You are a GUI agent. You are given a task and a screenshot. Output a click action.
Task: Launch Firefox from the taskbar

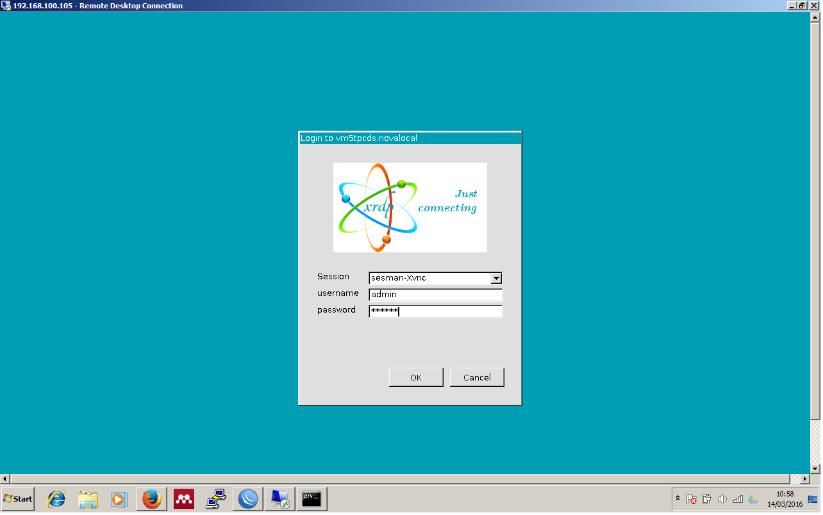151,498
